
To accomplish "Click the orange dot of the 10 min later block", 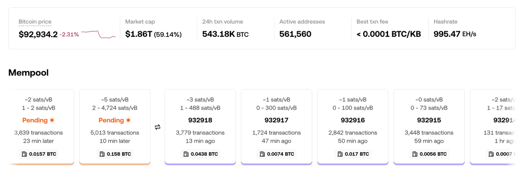I will click(128, 120).
